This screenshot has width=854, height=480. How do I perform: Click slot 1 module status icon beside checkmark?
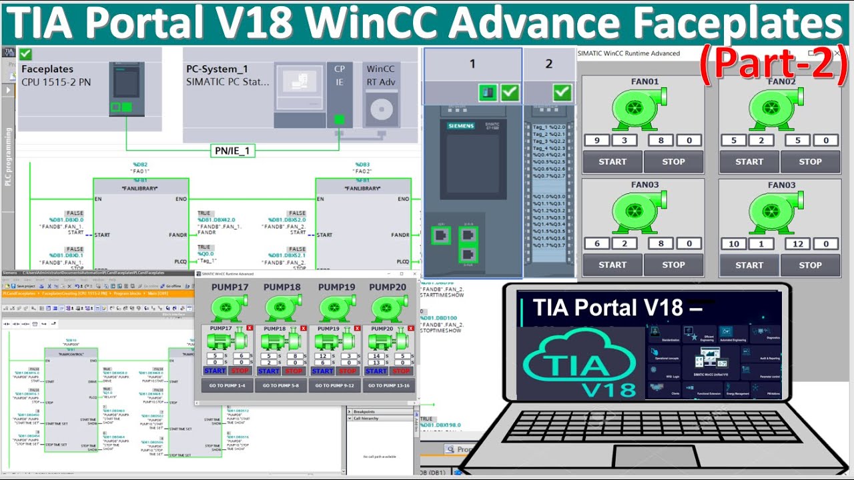[x=488, y=93]
